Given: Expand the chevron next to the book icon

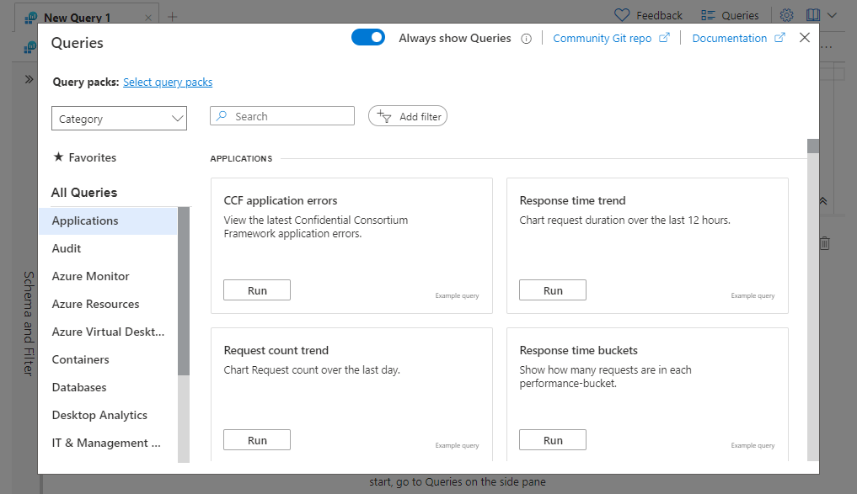Looking at the screenshot, I should (x=832, y=15).
